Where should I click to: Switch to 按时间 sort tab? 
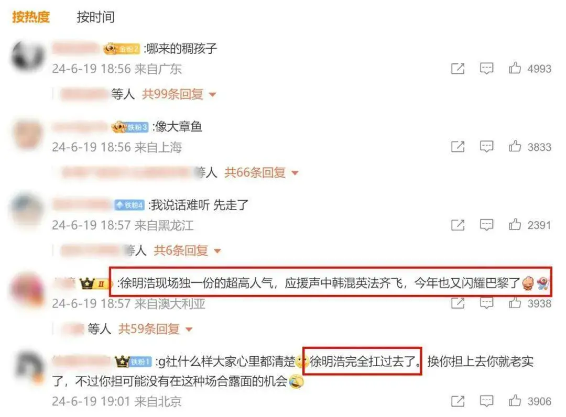pos(96,17)
